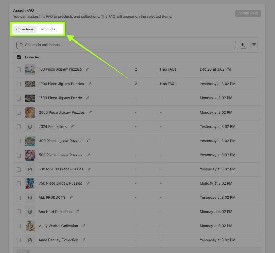Click pencil icon next to 100 Piece Jigsaw Puzzles

(x=88, y=69)
